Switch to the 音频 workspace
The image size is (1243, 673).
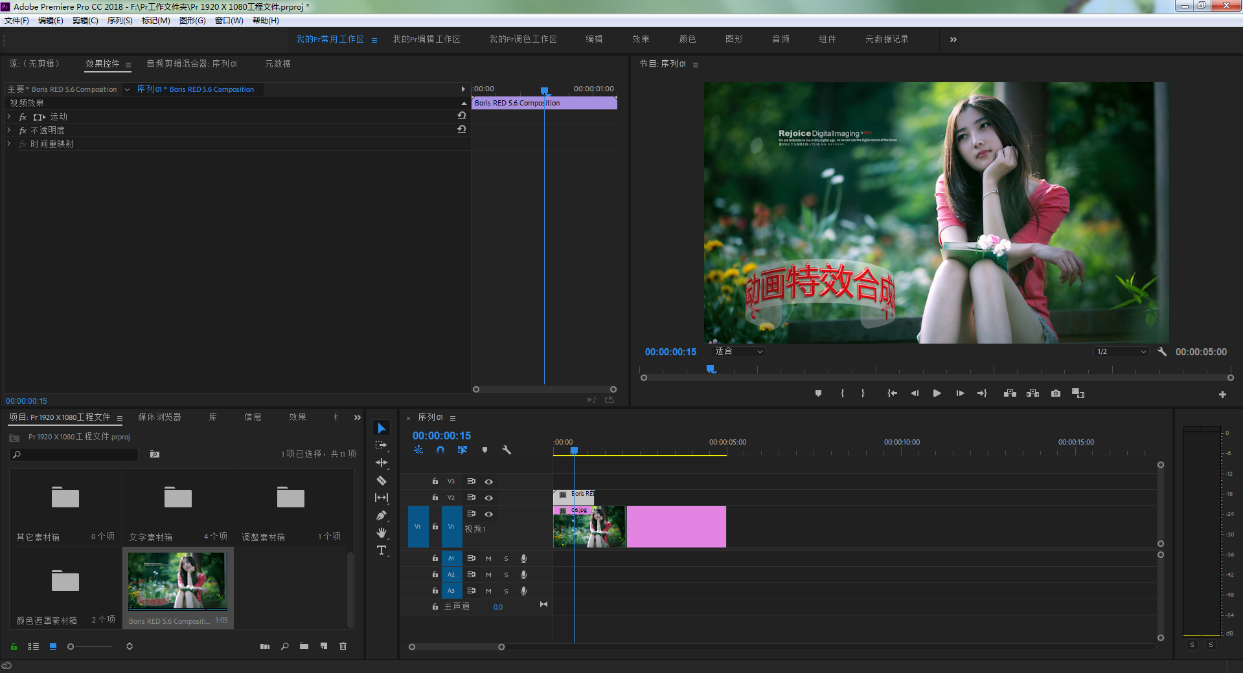coord(781,39)
